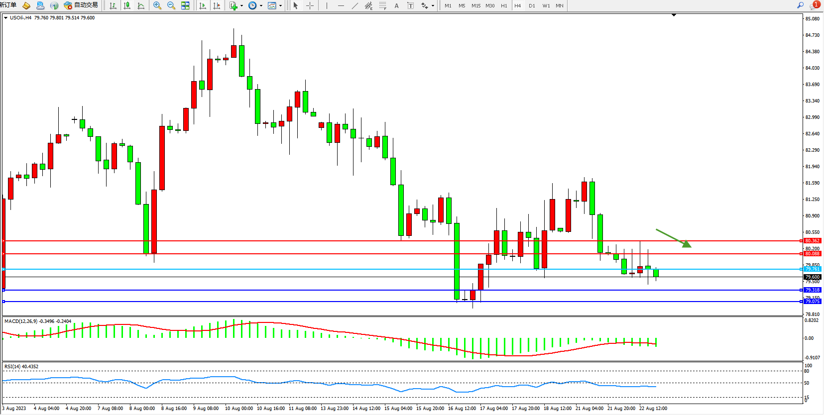
Task: Toggle the 自动交易 auto trading button
Action: (x=81, y=5)
